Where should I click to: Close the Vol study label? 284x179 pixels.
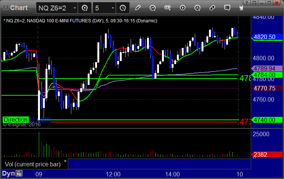point(65,161)
